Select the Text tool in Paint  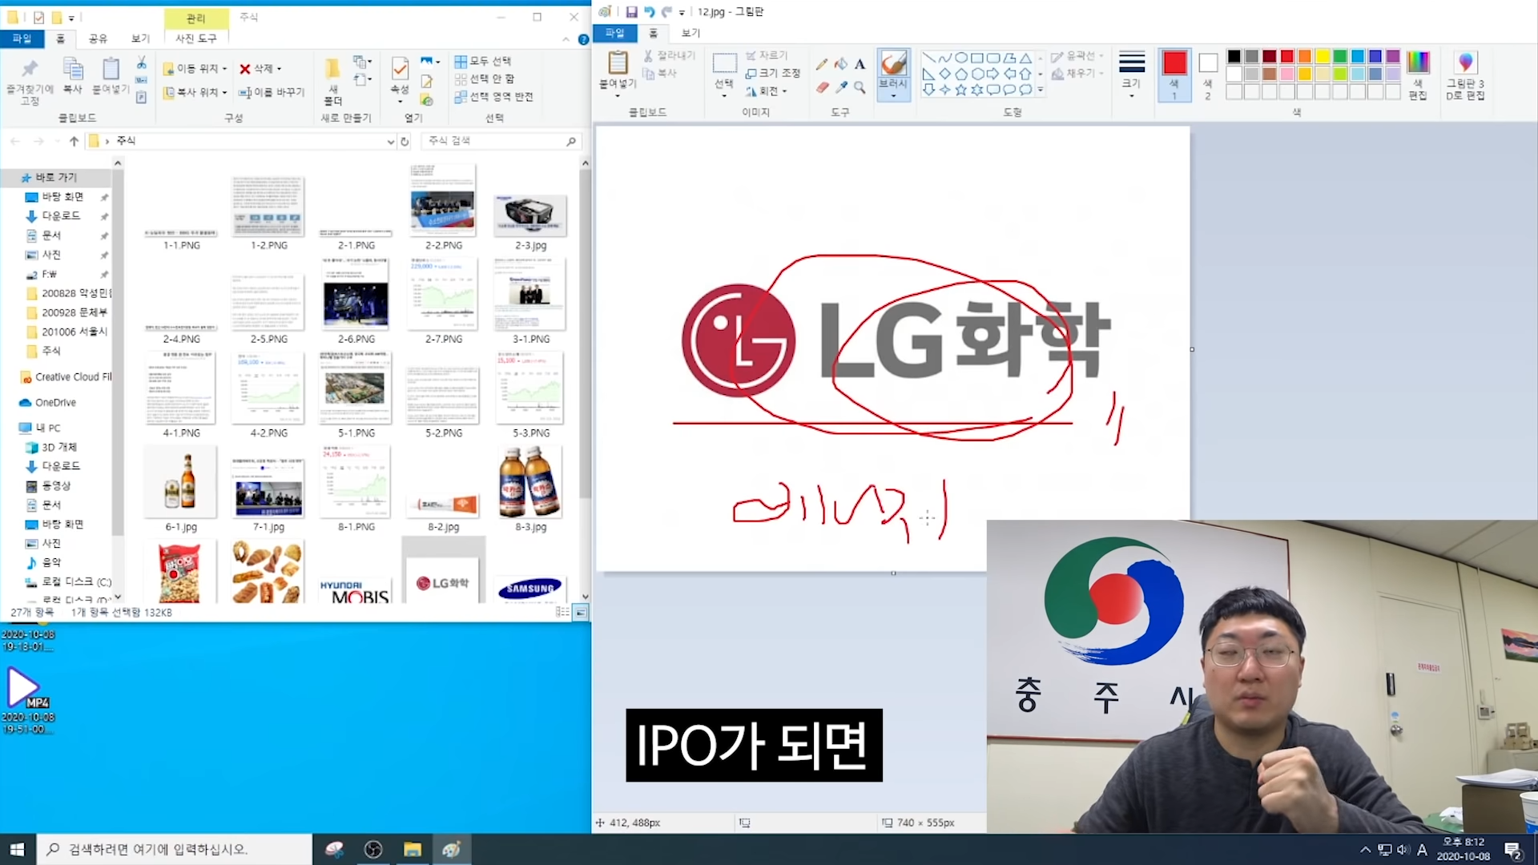click(x=860, y=65)
